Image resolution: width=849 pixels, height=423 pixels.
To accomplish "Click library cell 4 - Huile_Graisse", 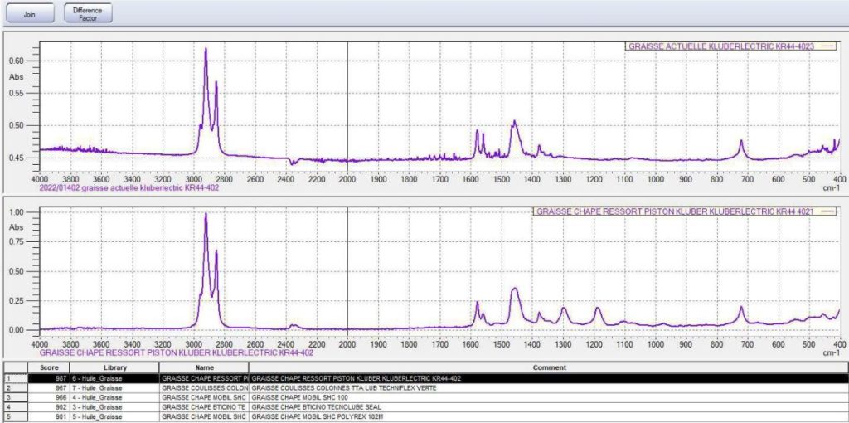I will point(114,397).
